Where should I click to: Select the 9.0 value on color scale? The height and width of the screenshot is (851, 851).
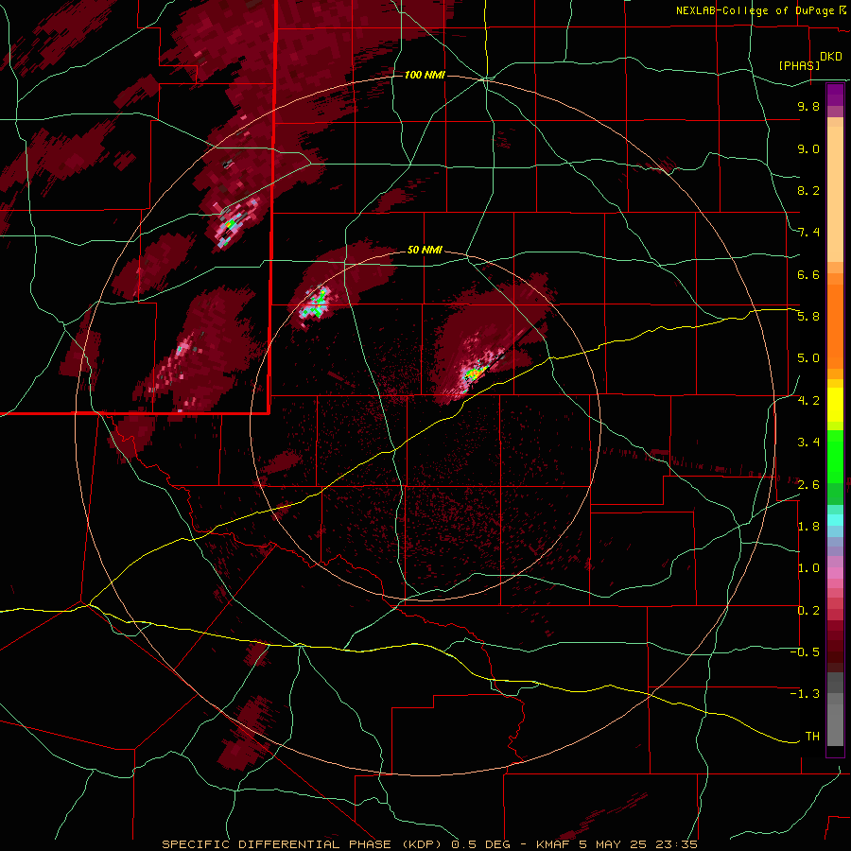click(808, 148)
